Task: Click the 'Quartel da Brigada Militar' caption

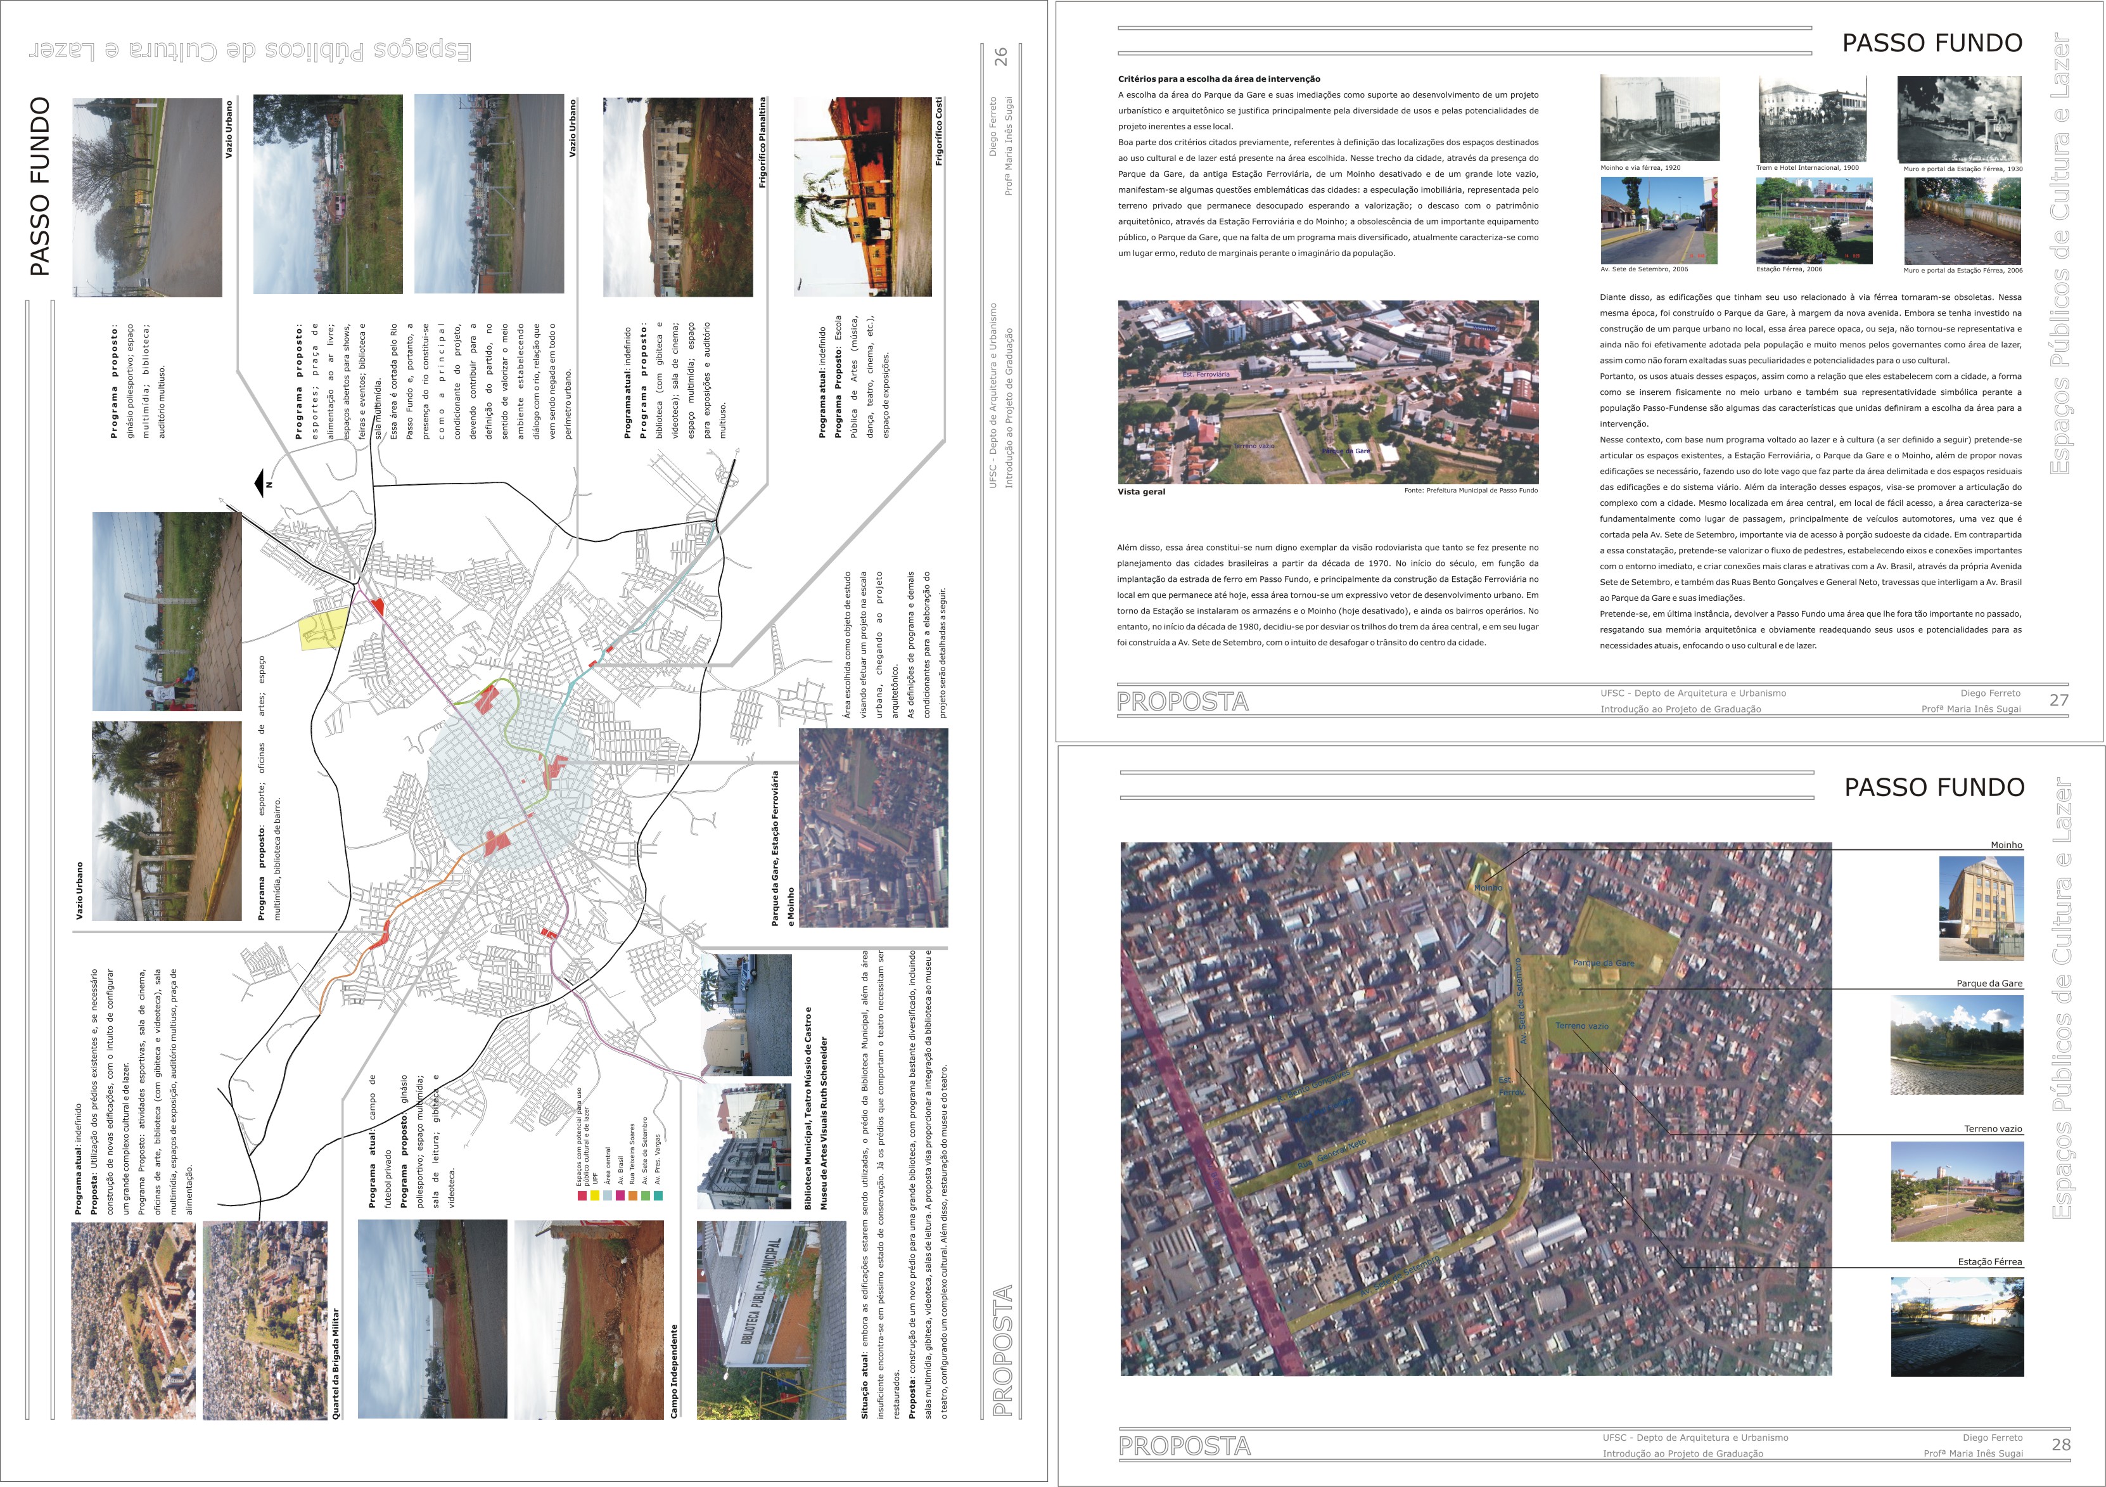Action: pos(335,1363)
